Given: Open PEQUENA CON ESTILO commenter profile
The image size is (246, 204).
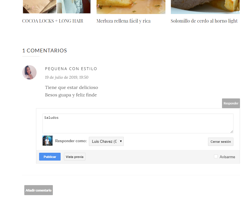Looking at the screenshot, I should [x=71, y=69].
